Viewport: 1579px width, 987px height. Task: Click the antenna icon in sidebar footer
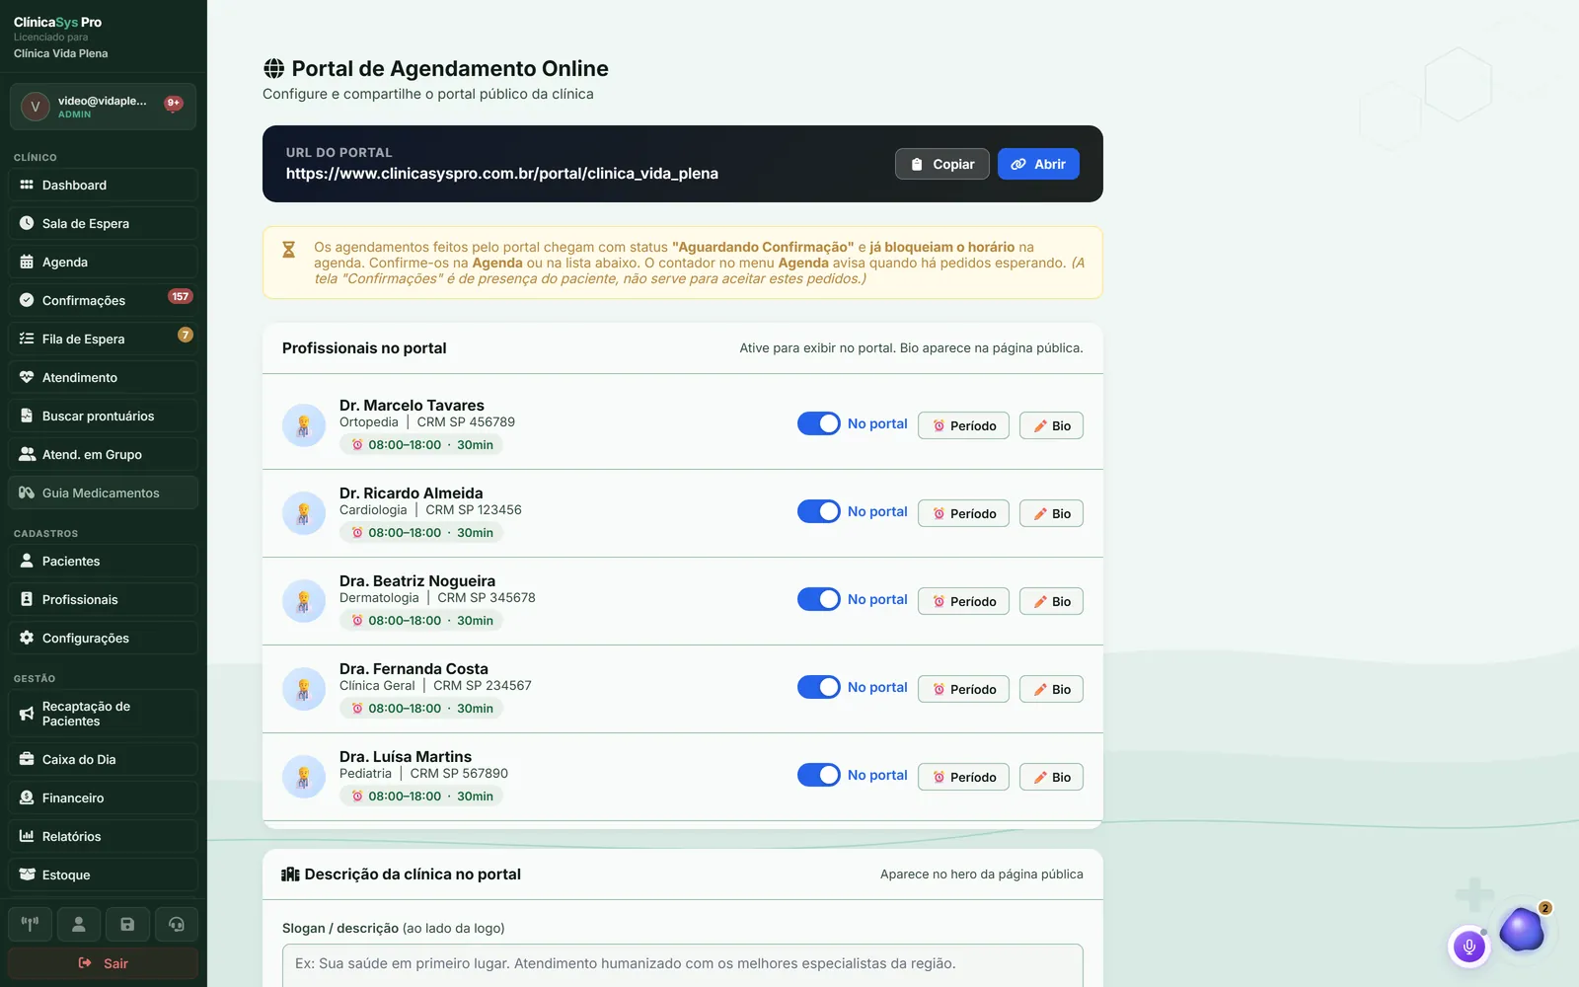pyautogui.click(x=31, y=925)
